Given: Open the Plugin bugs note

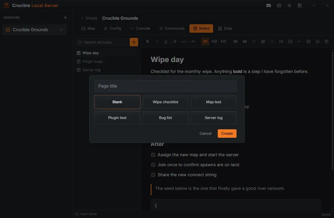Looking at the screenshot, I should coord(106,61).
